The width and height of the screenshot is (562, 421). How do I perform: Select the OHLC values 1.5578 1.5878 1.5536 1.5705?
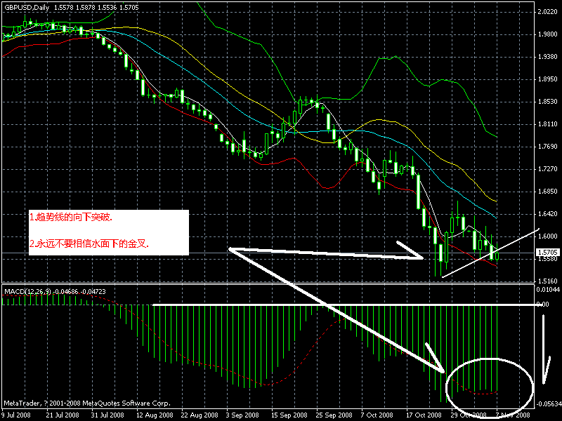tap(96, 7)
